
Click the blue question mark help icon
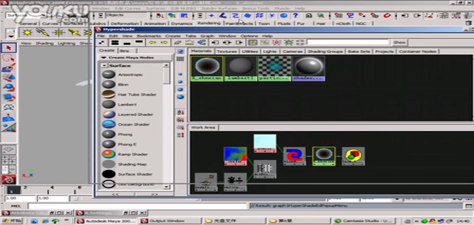click(x=296, y=15)
